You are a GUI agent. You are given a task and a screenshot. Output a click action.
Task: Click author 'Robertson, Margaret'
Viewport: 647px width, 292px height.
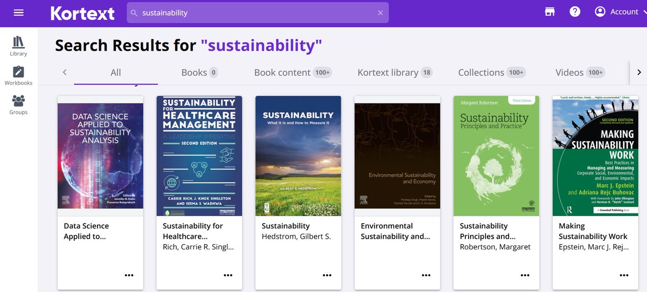(x=495, y=247)
